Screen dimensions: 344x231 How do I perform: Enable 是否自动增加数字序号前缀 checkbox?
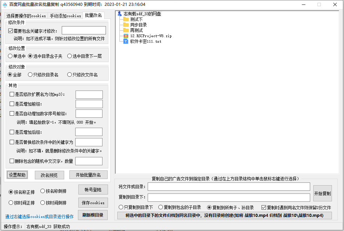12,113
